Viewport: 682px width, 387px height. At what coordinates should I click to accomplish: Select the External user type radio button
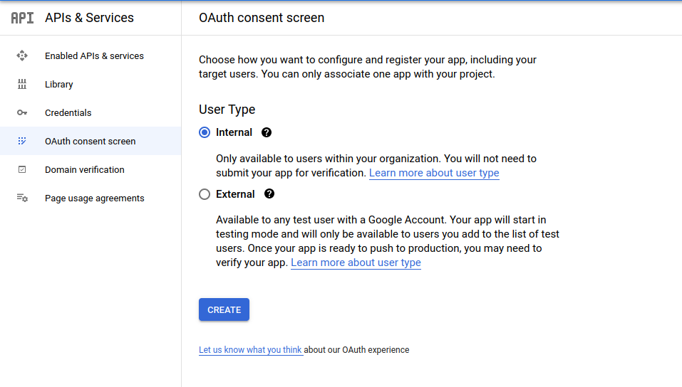(x=205, y=194)
